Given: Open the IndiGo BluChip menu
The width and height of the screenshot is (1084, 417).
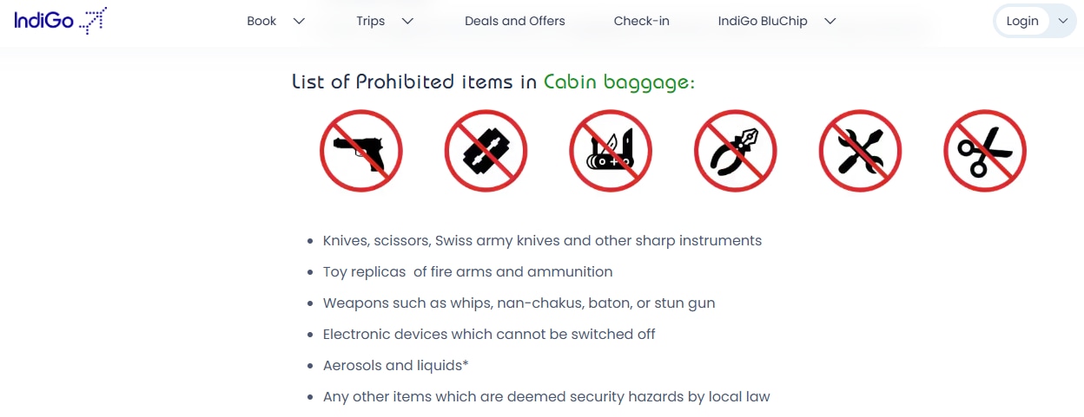Looking at the screenshot, I should (x=763, y=21).
